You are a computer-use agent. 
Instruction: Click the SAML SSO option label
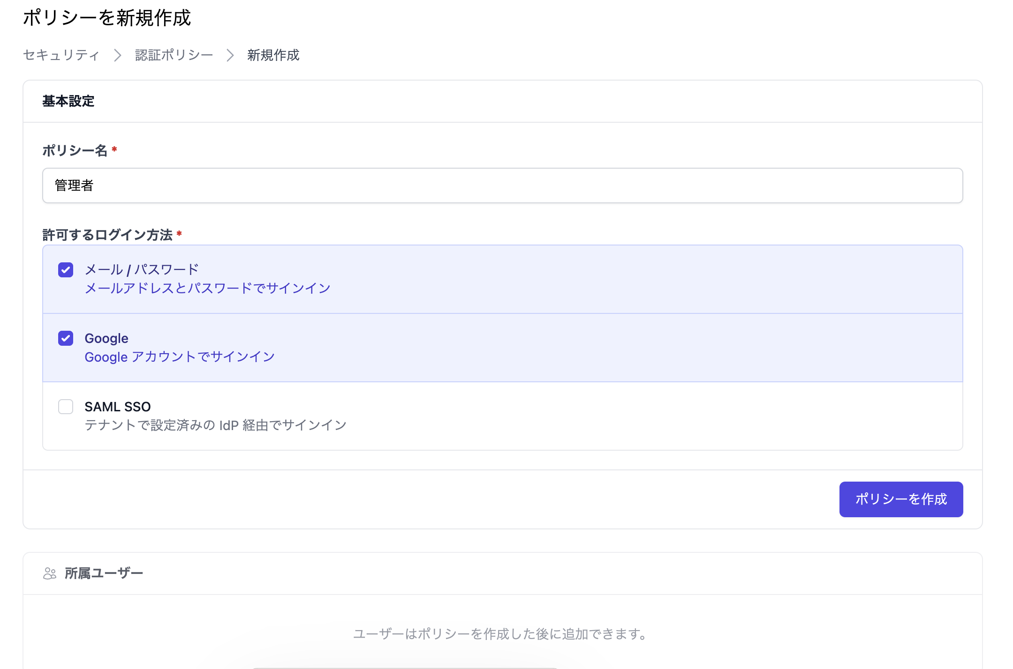(x=118, y=407)
